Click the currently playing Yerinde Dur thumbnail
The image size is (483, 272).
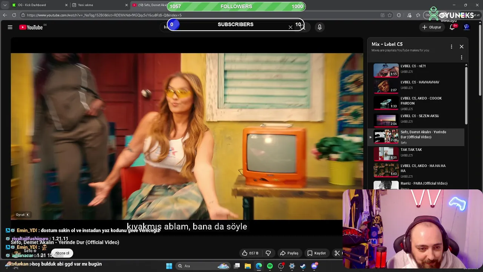[x=386, y=137]
